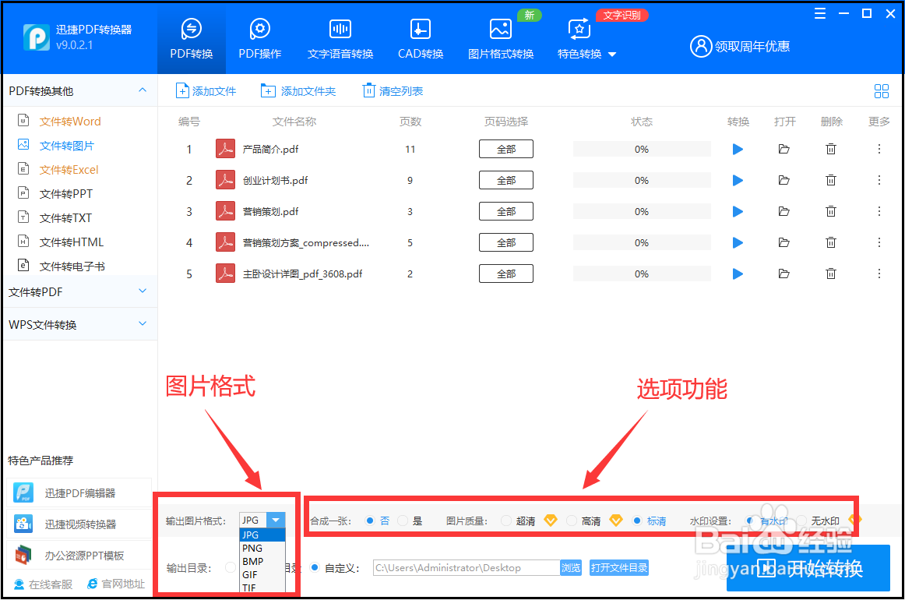Image resolution: width=905 pixels, height=600 pixels.
Task: Open the output folder for 创业计划书.pdf
Action: 784,181
